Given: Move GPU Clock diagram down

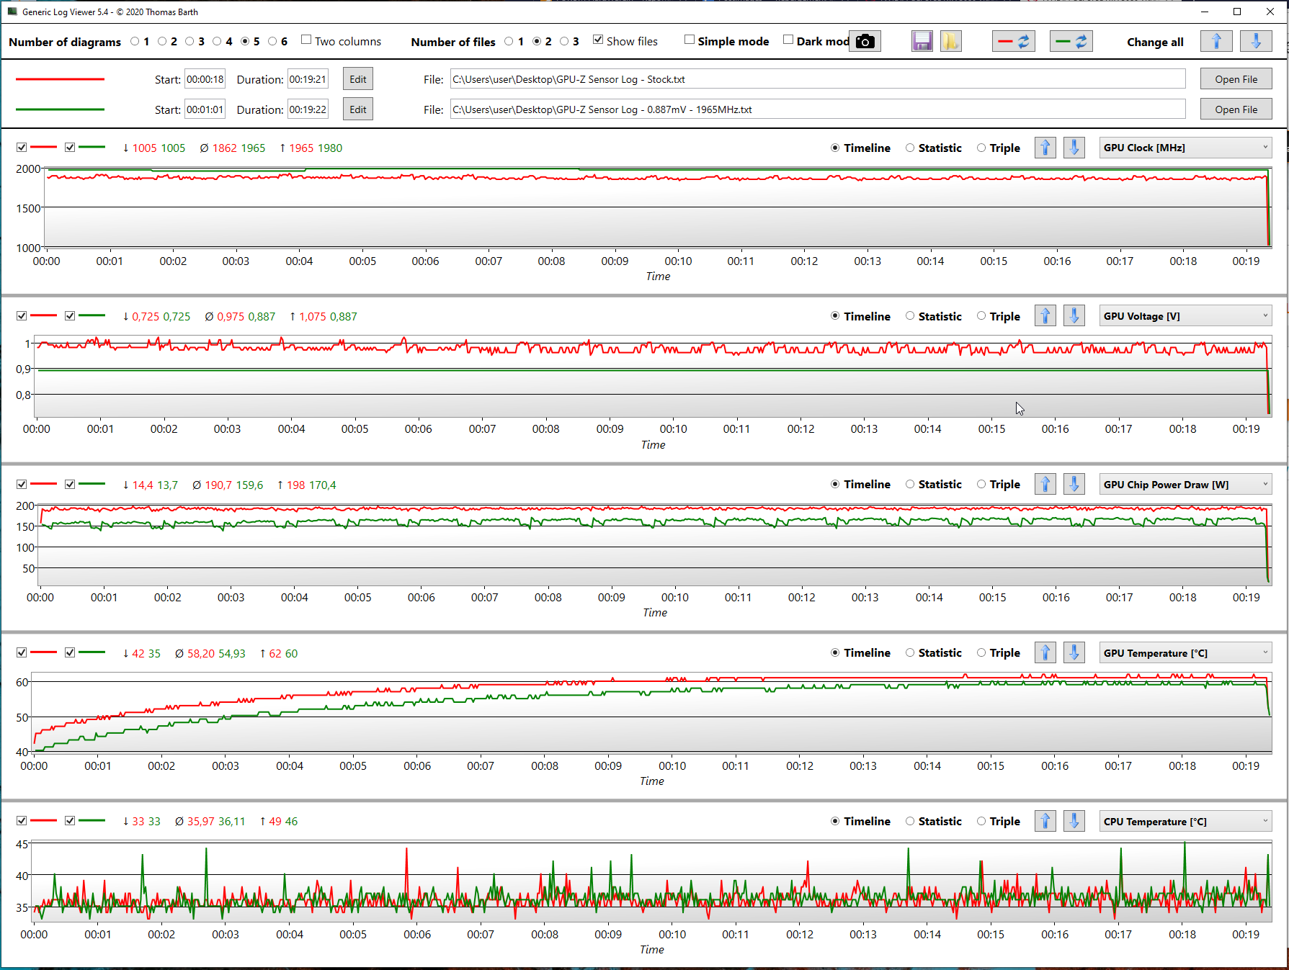Looking at the screenshot, I should [1074, 148].
